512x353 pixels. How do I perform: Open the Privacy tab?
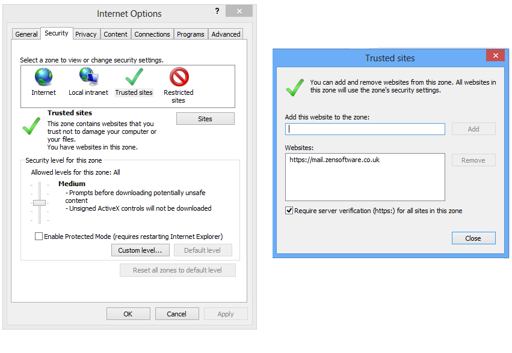pos(85,34)
